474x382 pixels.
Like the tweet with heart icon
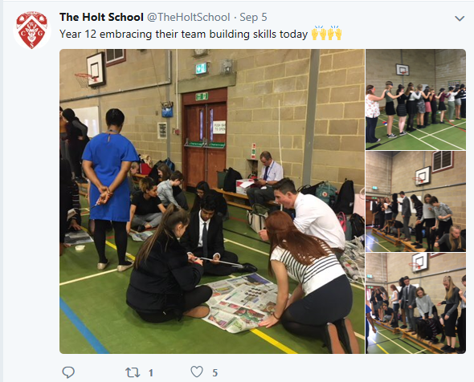tap(197, 372)
